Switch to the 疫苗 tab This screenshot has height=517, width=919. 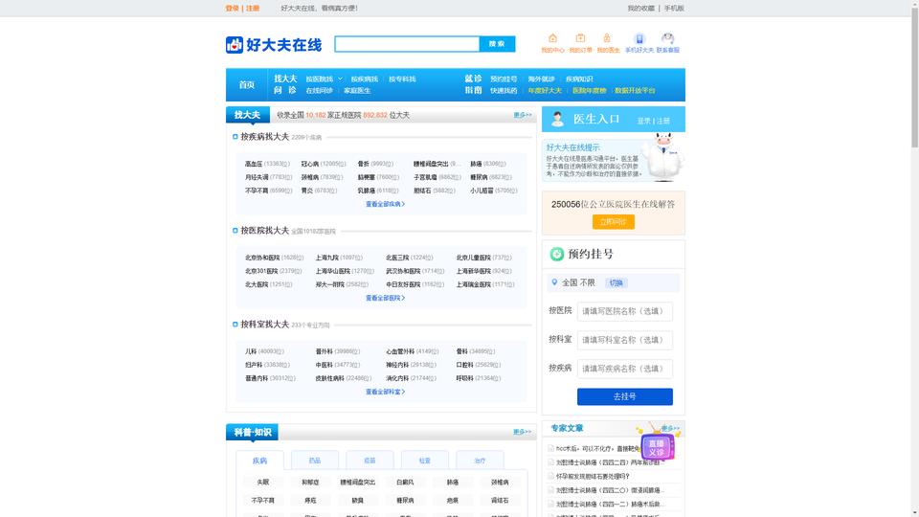[370, 461]
